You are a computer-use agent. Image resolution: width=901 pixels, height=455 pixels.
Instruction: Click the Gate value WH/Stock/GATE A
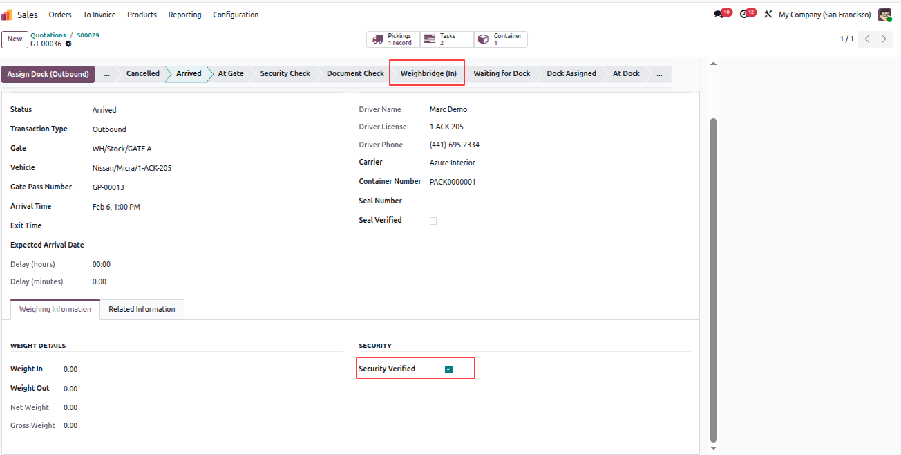pos(122,149)
